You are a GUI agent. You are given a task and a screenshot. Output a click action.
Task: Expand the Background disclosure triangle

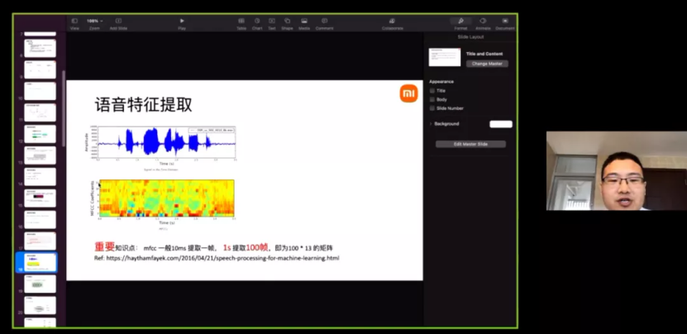pyautogui.click(x=431, y=124)
